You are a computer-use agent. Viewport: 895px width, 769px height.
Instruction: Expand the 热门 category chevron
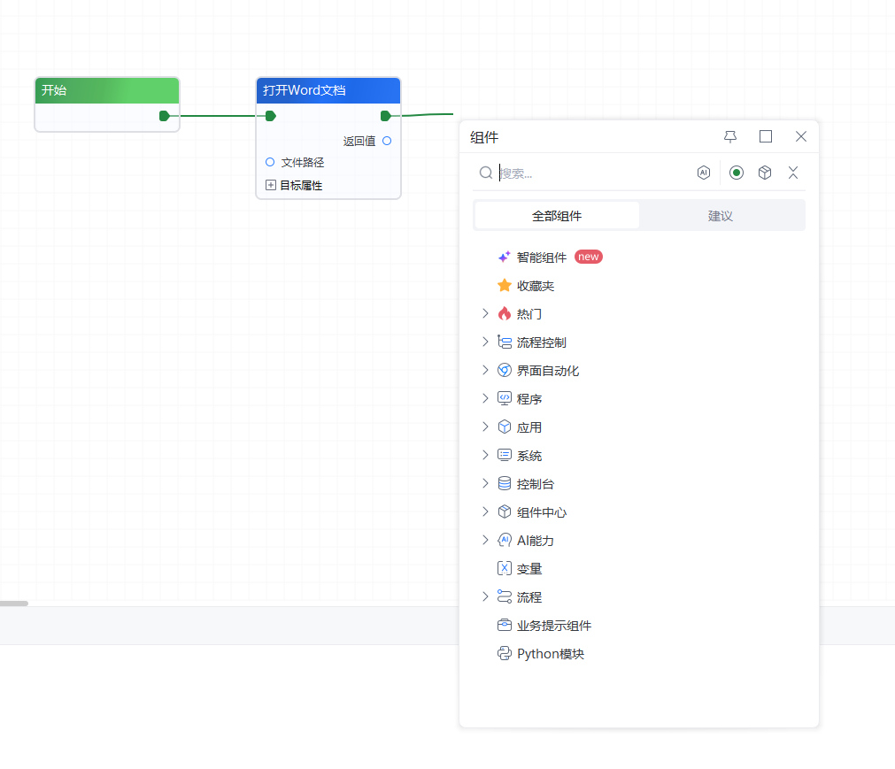(x=485, y=313)
